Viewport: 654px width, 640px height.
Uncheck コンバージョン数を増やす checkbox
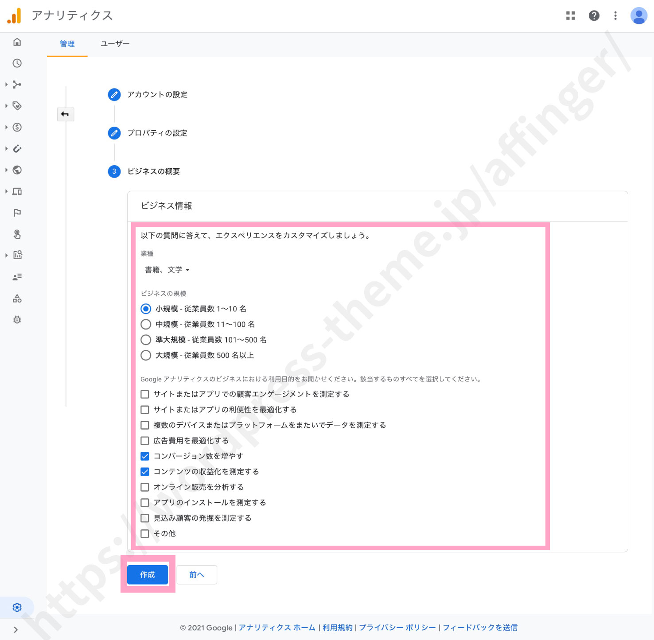(145, 456)
